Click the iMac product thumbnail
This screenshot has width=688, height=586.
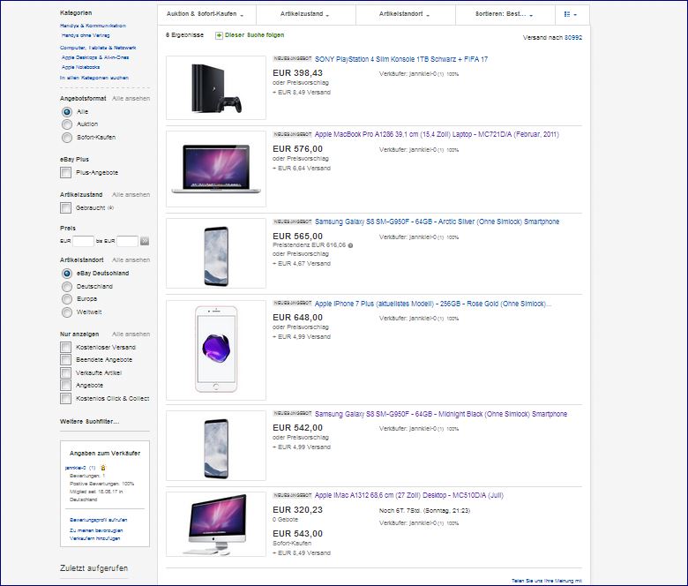(x=216, y=524)
